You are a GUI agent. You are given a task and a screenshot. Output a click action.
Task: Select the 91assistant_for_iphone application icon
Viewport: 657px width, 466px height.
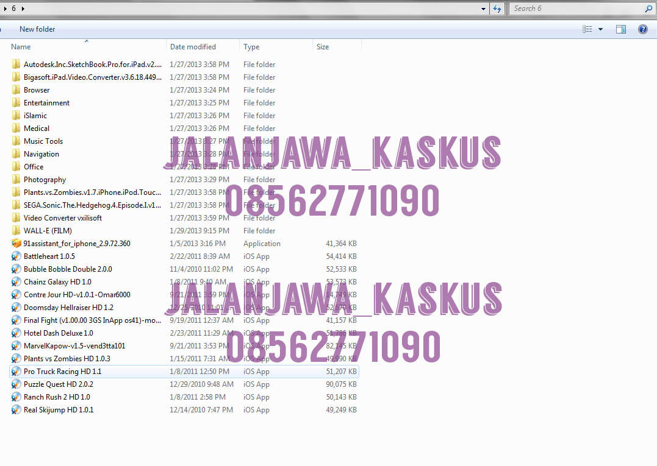(x=16, y=244)
